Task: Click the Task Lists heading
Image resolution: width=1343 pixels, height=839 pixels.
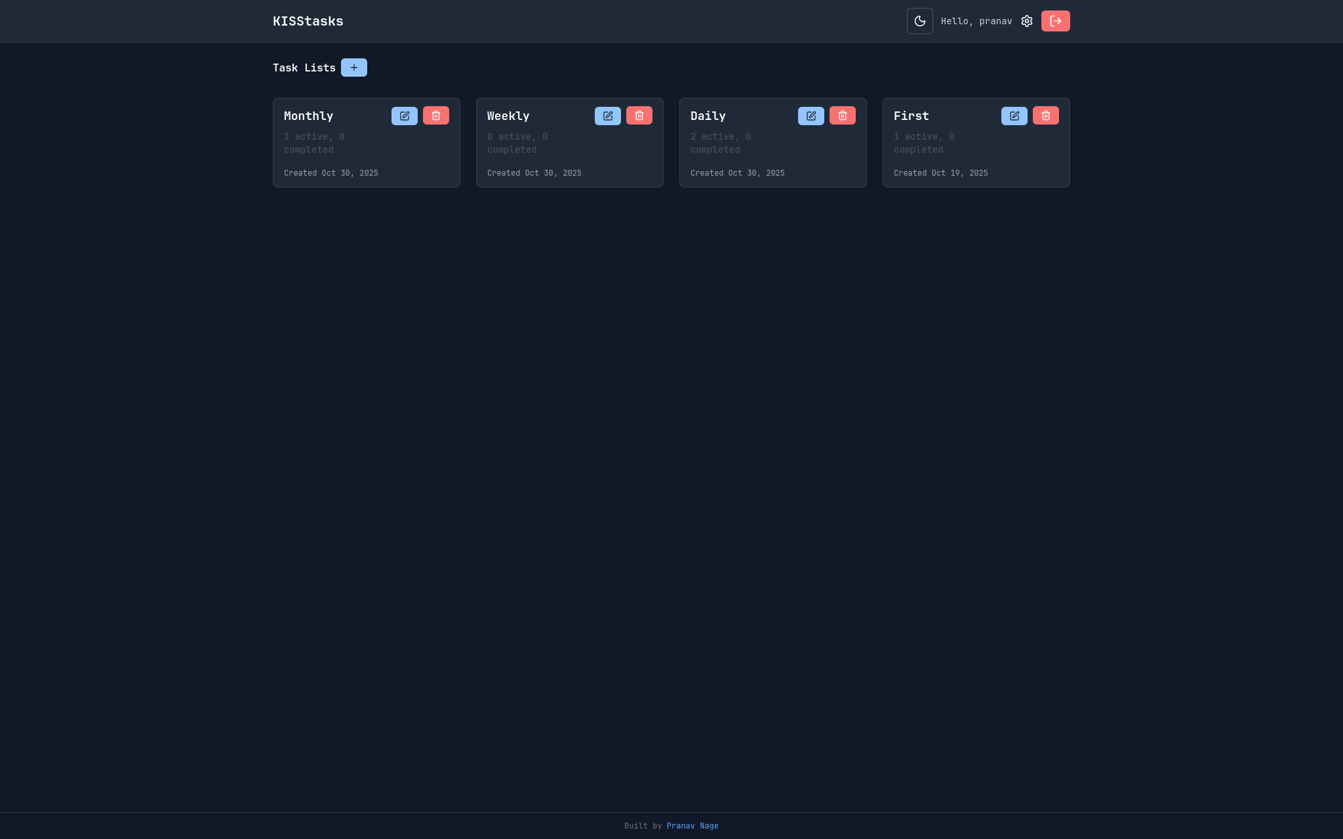Action: [x=304, y=68]
